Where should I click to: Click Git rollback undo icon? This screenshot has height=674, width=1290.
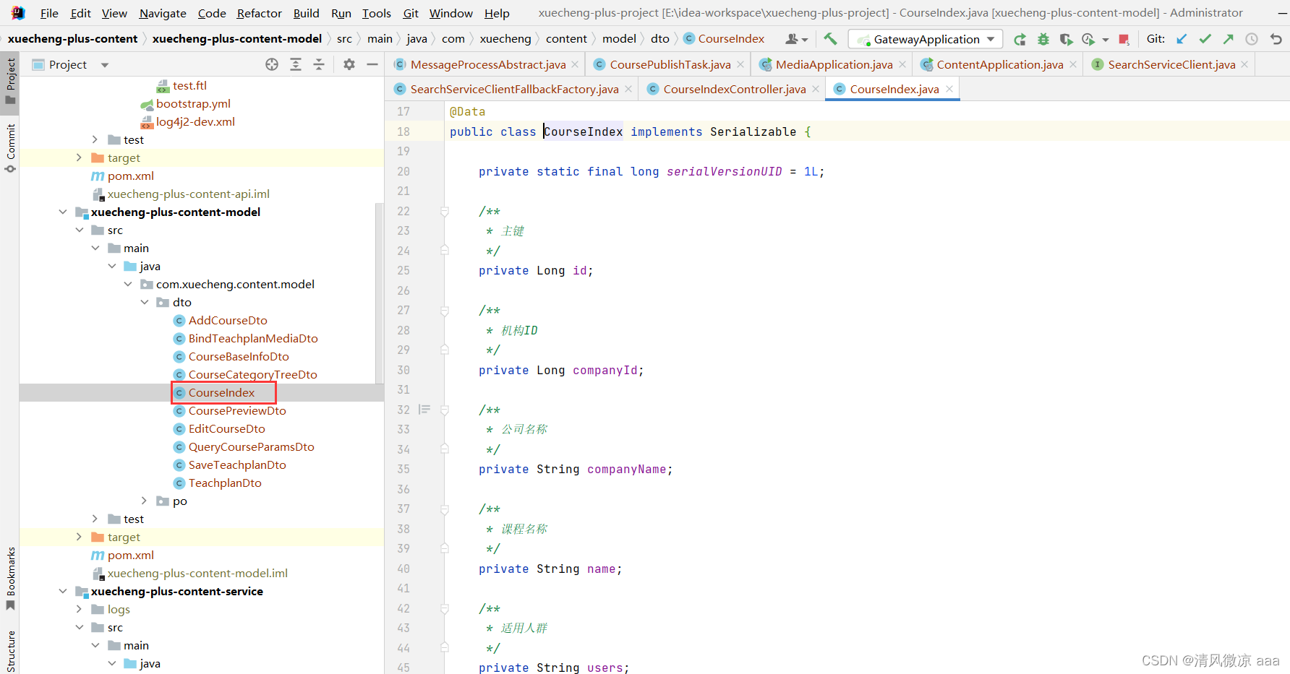pyautogui.click(x=1276, y=39)
